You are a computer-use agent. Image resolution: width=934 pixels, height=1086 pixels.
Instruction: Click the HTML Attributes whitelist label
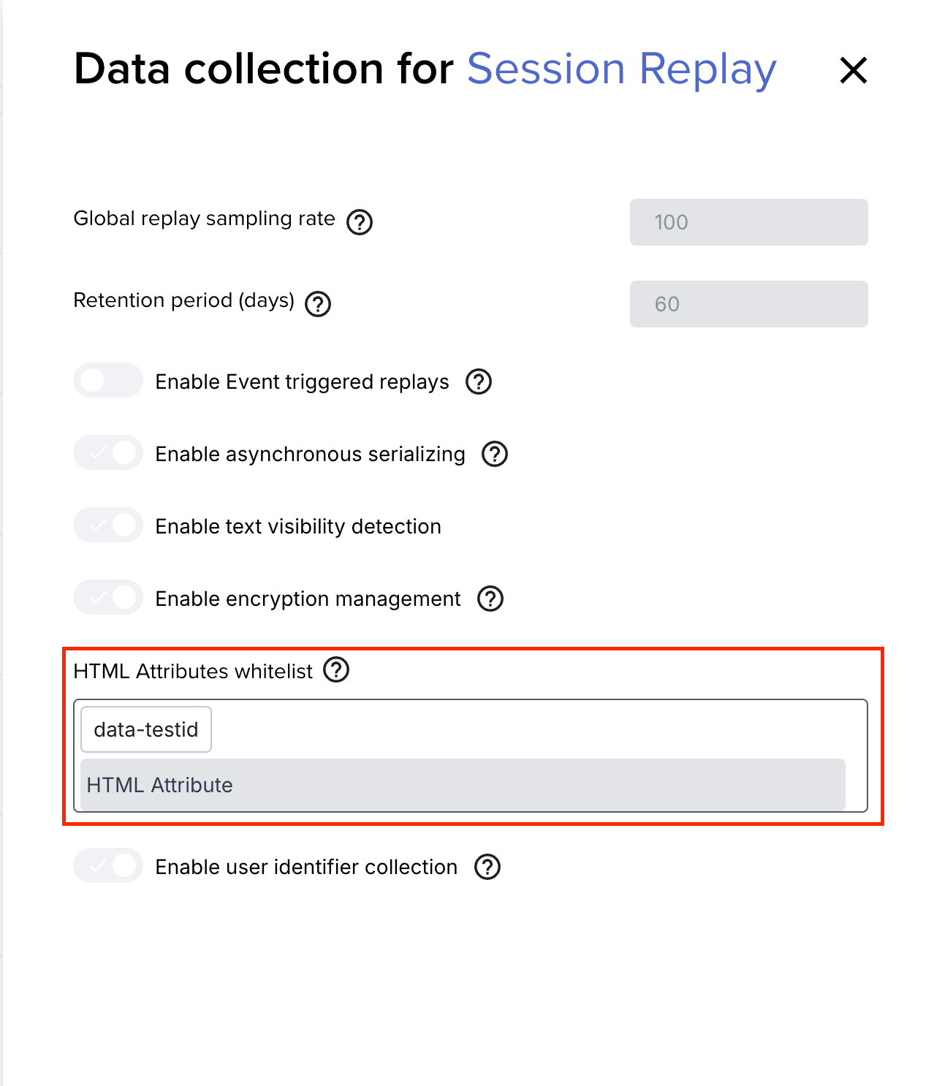point(193,671)
